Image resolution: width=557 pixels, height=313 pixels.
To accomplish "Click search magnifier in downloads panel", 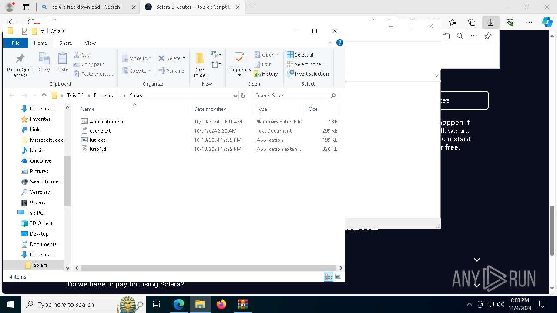I will point(460,36).
